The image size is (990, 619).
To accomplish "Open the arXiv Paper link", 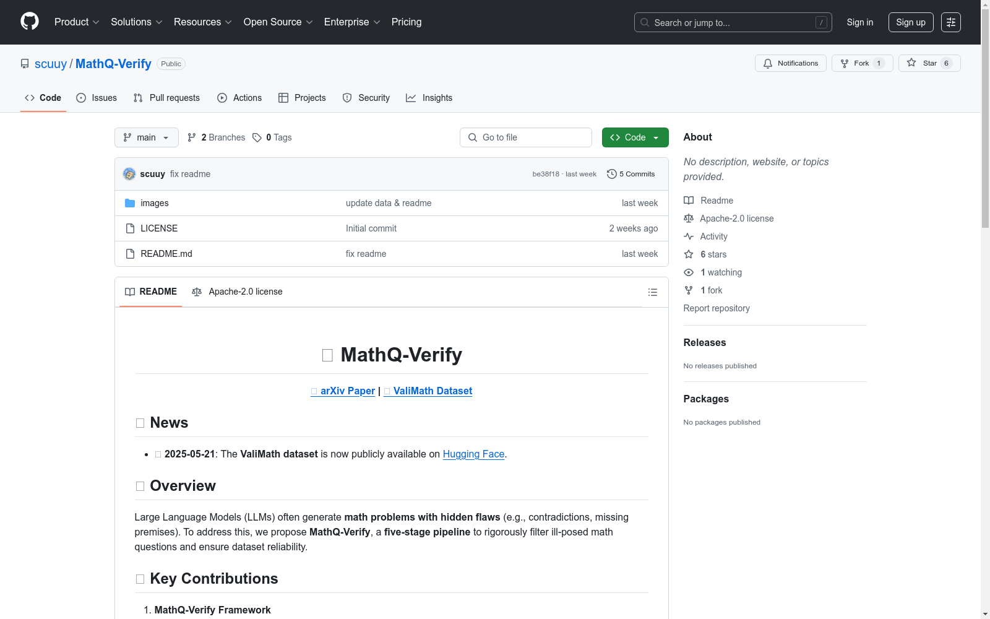I will (x=343, y=391).
